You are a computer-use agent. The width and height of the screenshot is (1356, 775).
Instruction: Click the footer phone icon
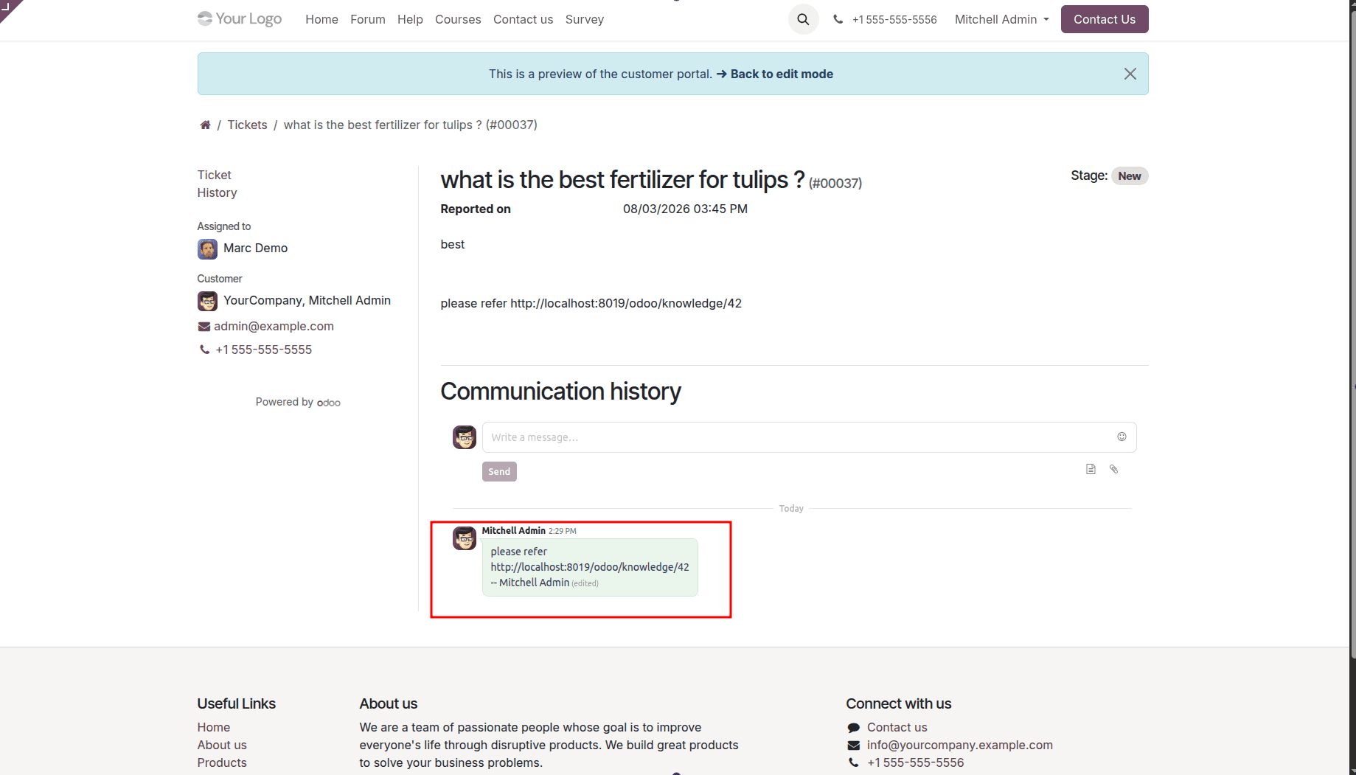coord(853,762)
